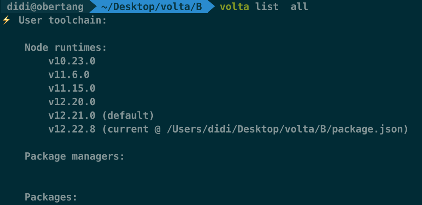Click the all argument in the command
This screenshot has height=205, width=422.
coord(299,7)
